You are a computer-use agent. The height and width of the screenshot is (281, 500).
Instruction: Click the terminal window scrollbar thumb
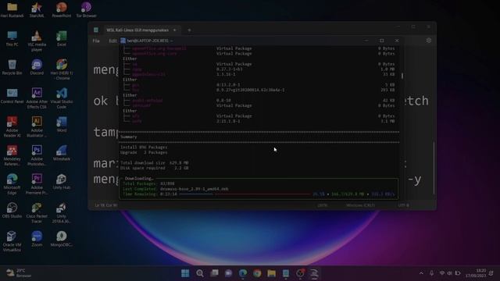coord(402,76)
